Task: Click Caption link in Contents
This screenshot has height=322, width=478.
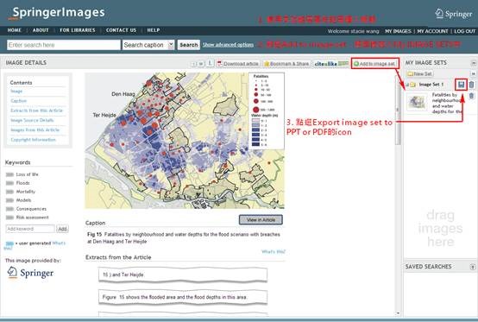Action: (19, 101)
